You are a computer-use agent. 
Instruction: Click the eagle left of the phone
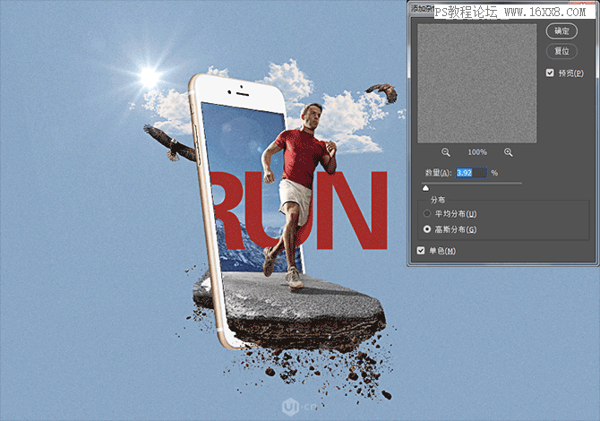pos(170,143)
